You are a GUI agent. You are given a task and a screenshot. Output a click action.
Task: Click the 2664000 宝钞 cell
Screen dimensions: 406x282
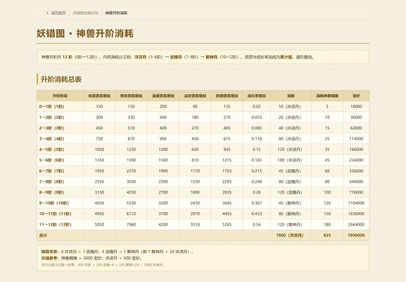coord(356,225)
